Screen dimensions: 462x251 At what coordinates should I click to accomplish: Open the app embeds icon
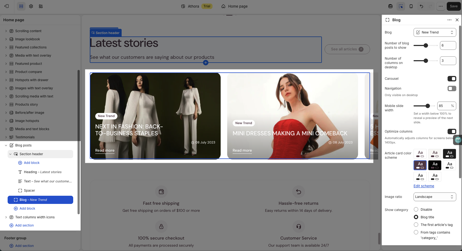41,6
